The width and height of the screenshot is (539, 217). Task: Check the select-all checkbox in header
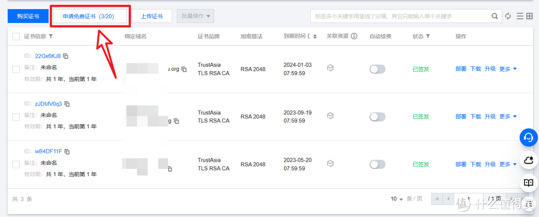pyautogui.click(x=16, y=36)
